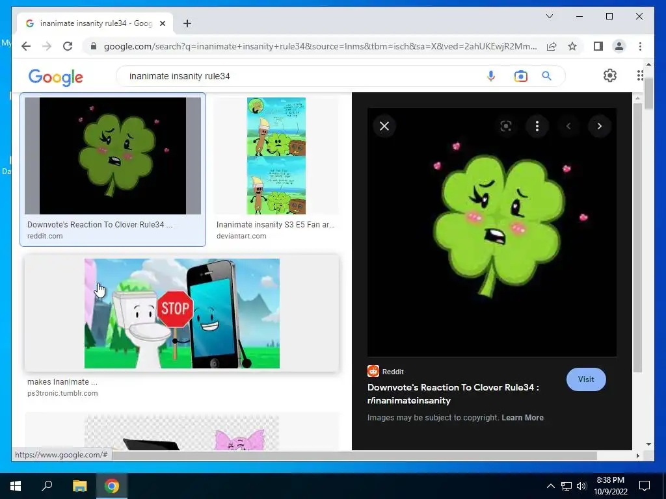Open the toilet and phone STOP thumbnail

[x=182, y=313]
